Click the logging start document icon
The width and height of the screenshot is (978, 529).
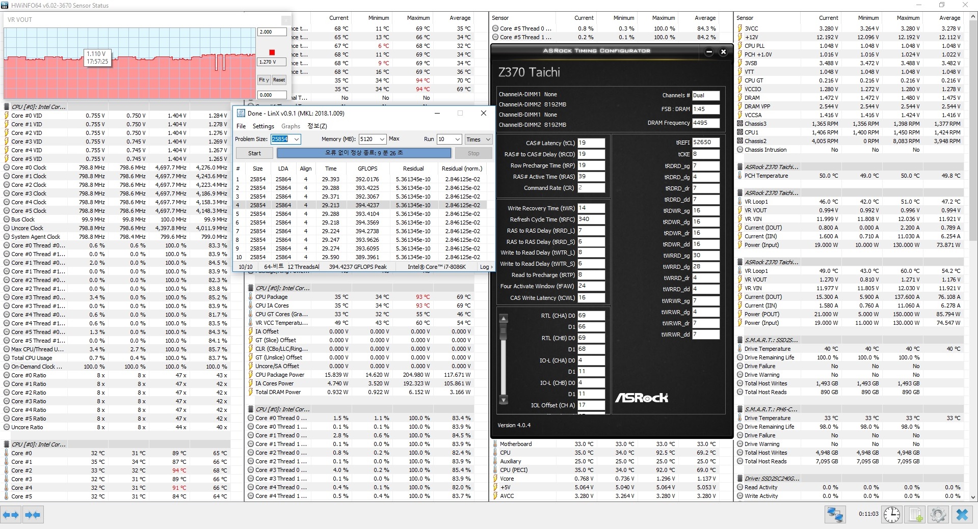(x=915, y=515)
